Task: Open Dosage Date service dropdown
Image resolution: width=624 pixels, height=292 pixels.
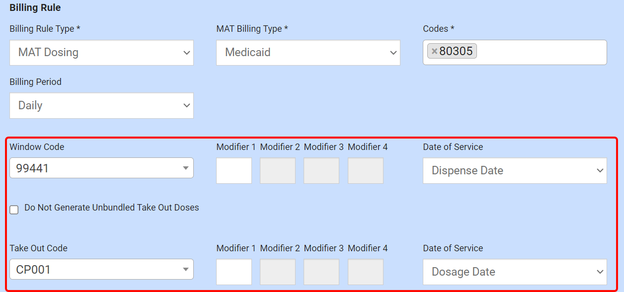Action: click(515, 272)
